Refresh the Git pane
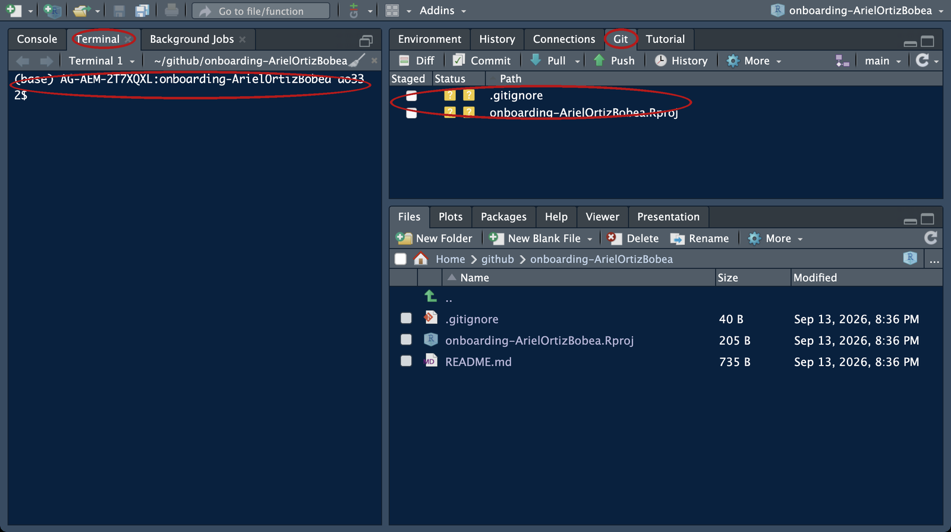The height and width of the screenshot is (532, 951). pos(922,60)
